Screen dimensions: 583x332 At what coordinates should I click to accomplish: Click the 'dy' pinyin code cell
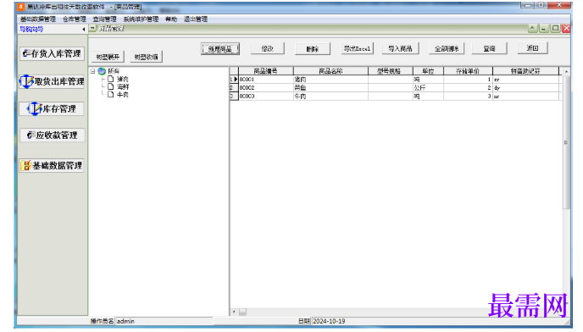pyautogui.click(x=525, y=88)
